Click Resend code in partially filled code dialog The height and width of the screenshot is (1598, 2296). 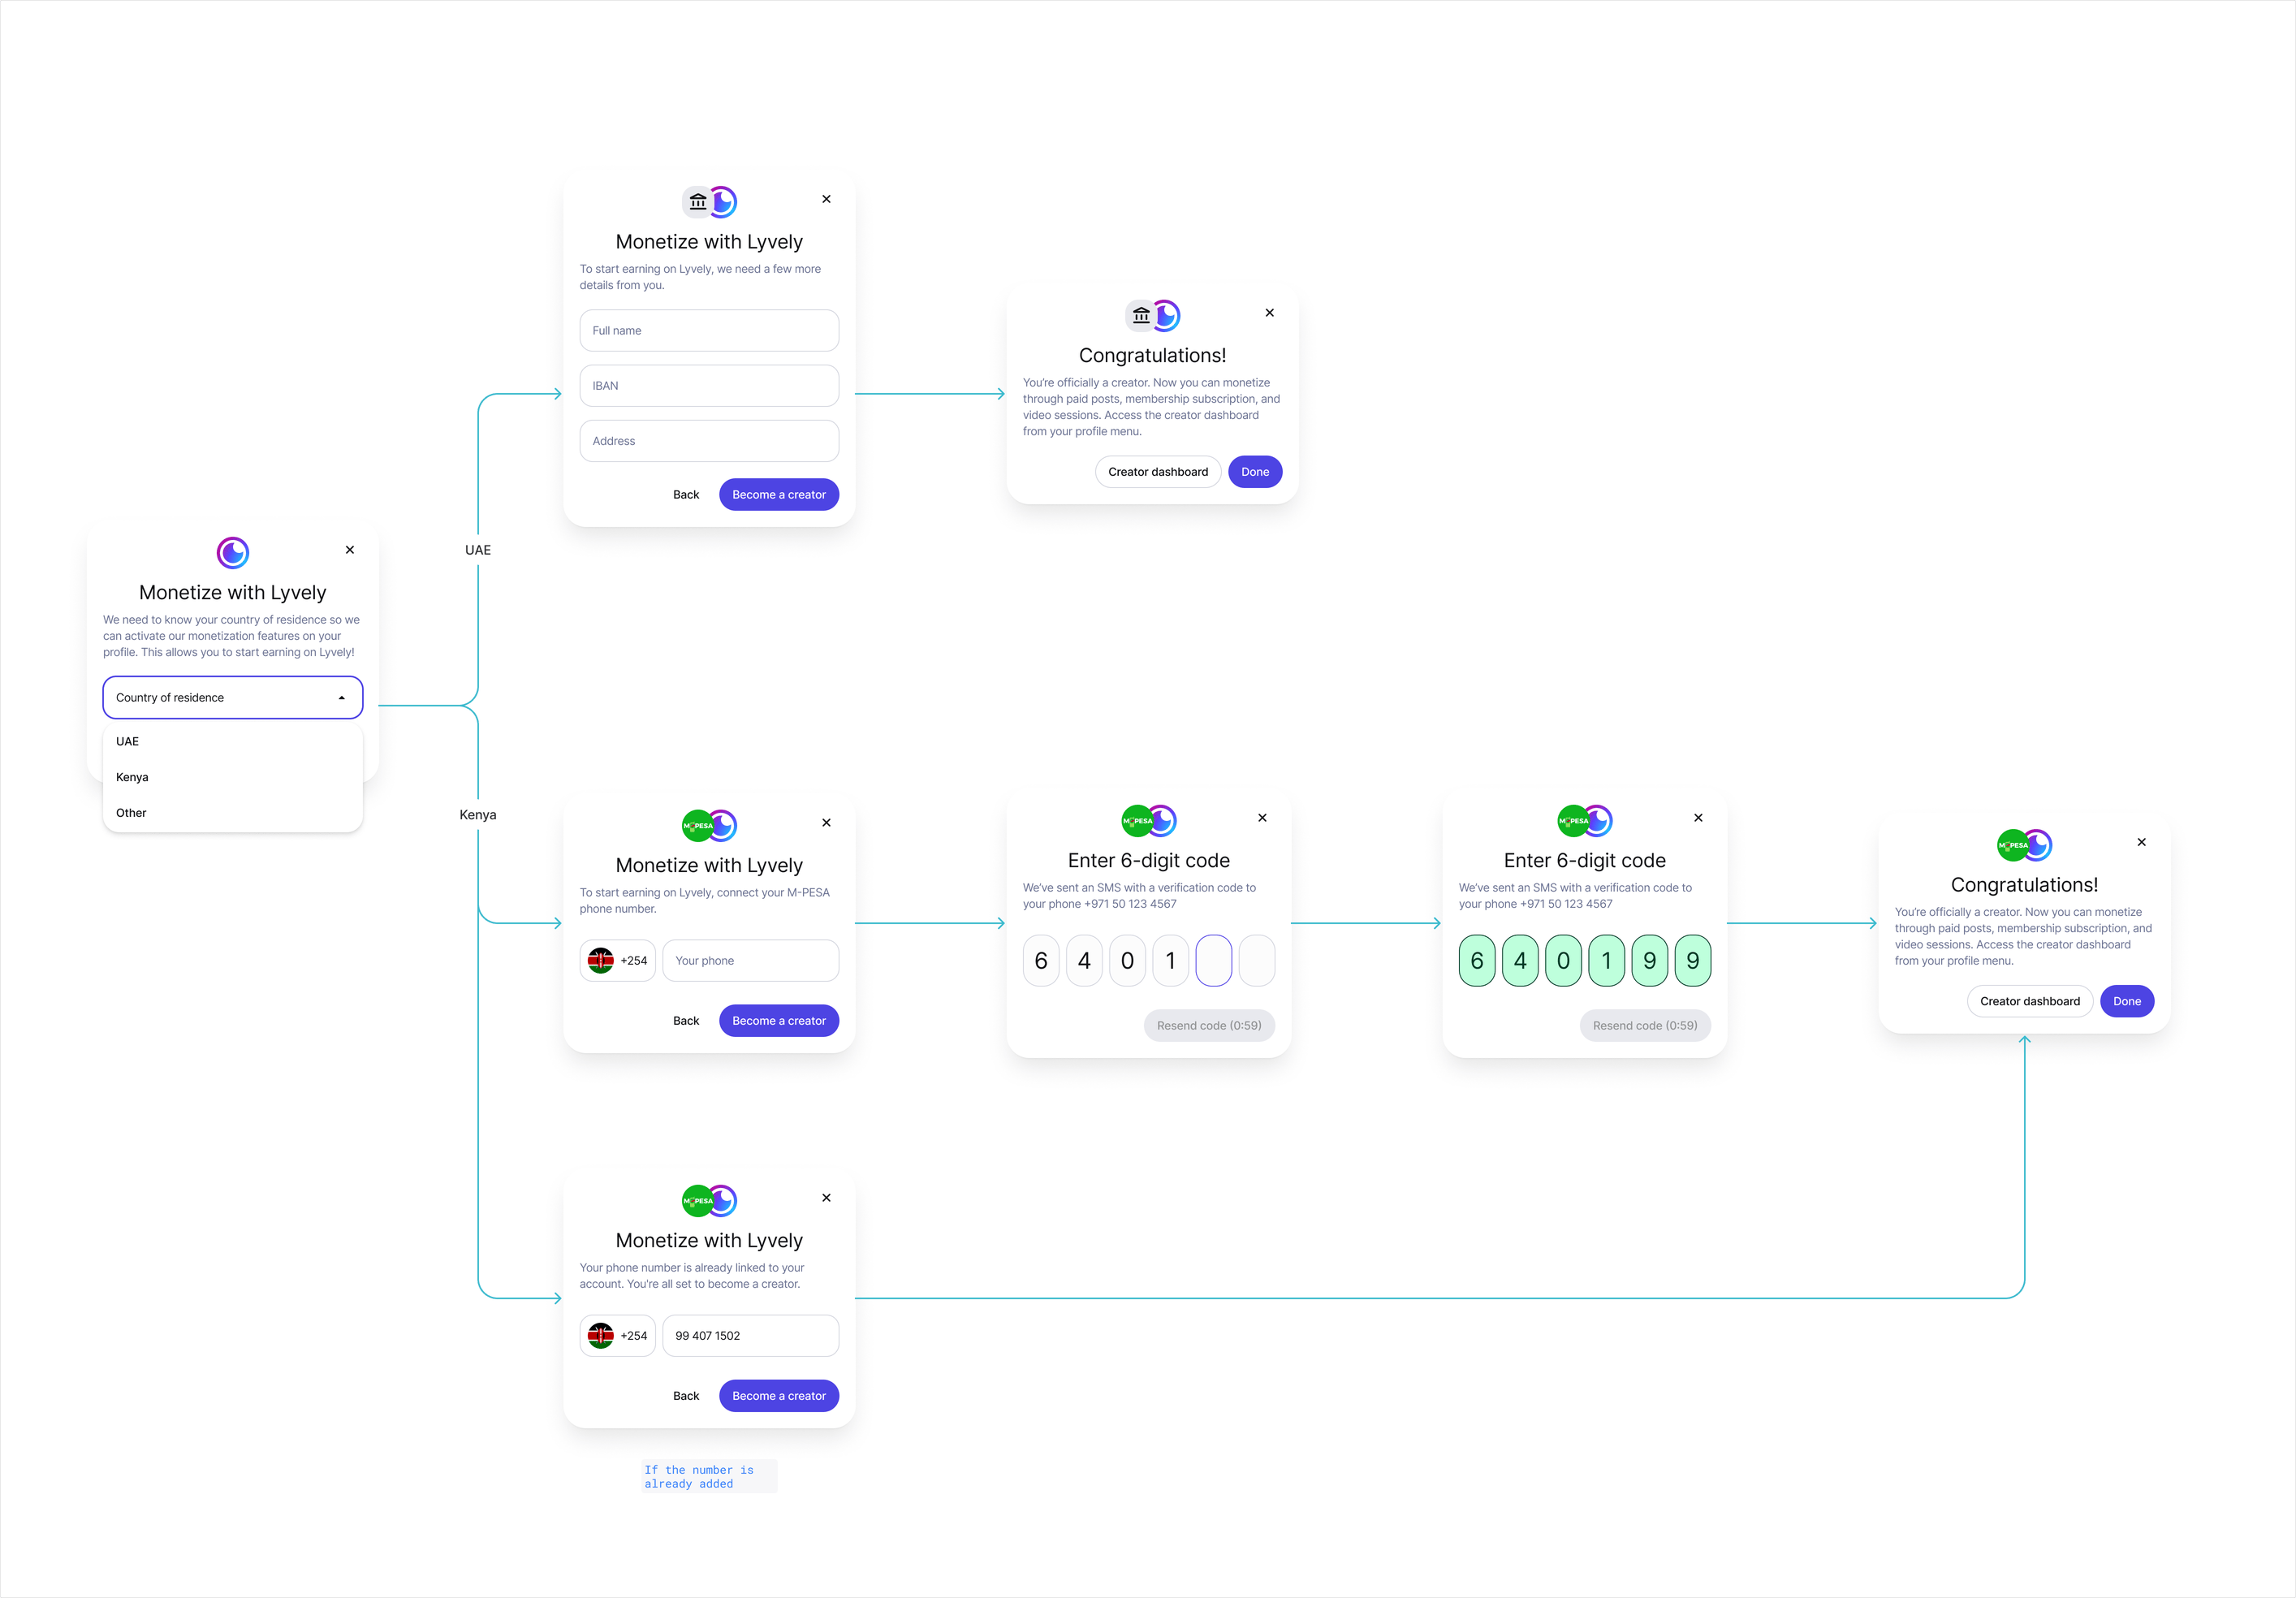coord(1209,1026)
